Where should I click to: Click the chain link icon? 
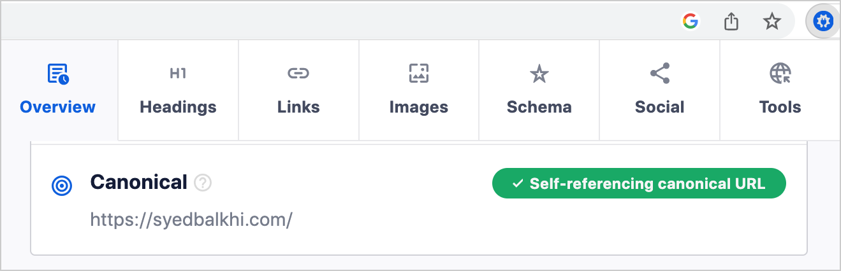pyautogui.click(x=298, y=74)
